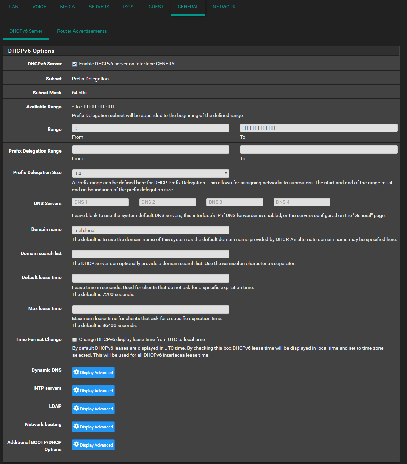This screenshot has height=464, width=407.
Task: Click the Range To address field
Action: click(x=318, y=128)
